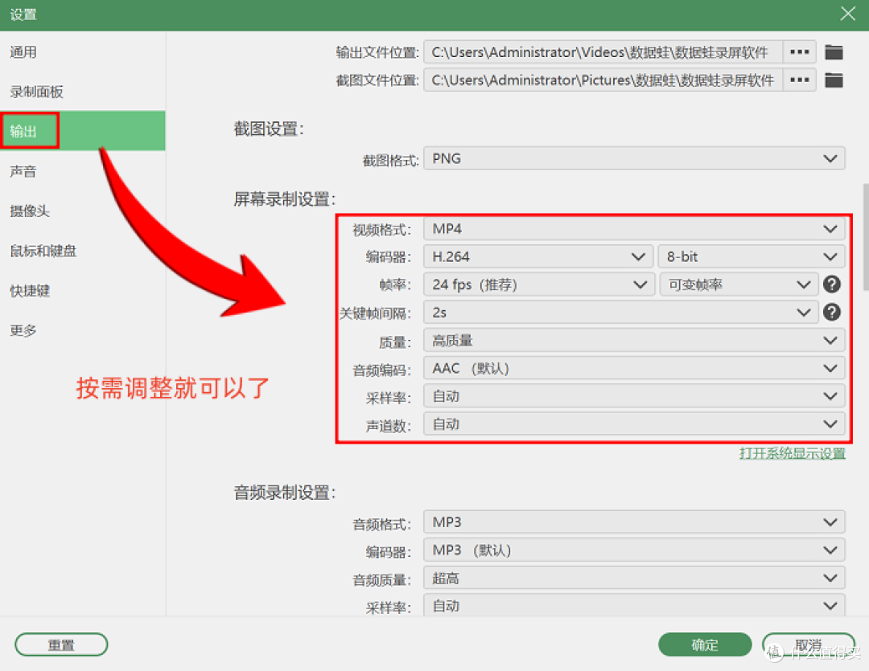The height and width of the screenshot is (671, 869).
Task: Click the Cancel (取消) button
Action: [809, 644]
